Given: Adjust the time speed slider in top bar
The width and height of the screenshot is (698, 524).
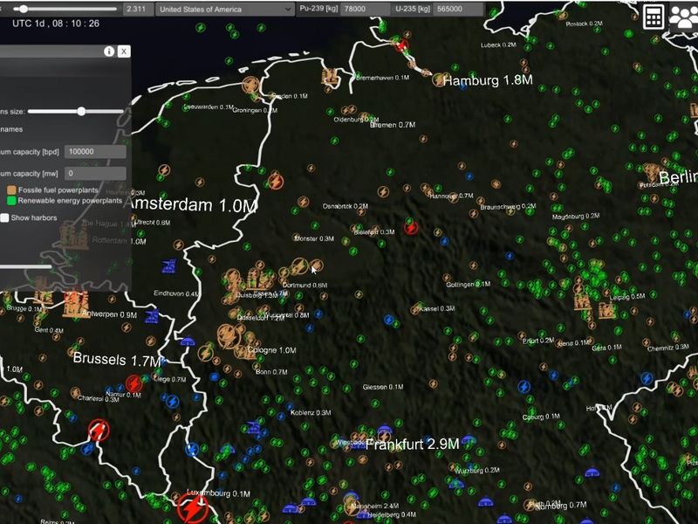Looking at the screenshot, I should point(65,9).
